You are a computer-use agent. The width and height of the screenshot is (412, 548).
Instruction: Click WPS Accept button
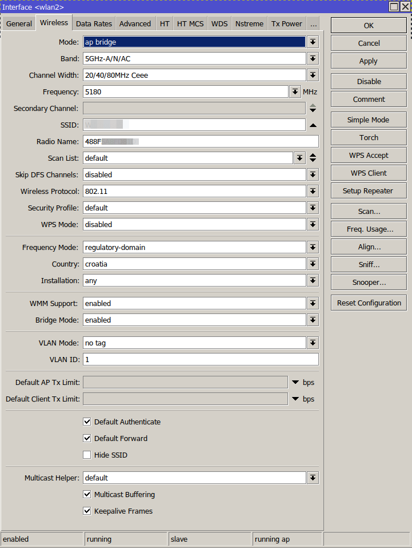pyautogui.click(x=369, y=155)
